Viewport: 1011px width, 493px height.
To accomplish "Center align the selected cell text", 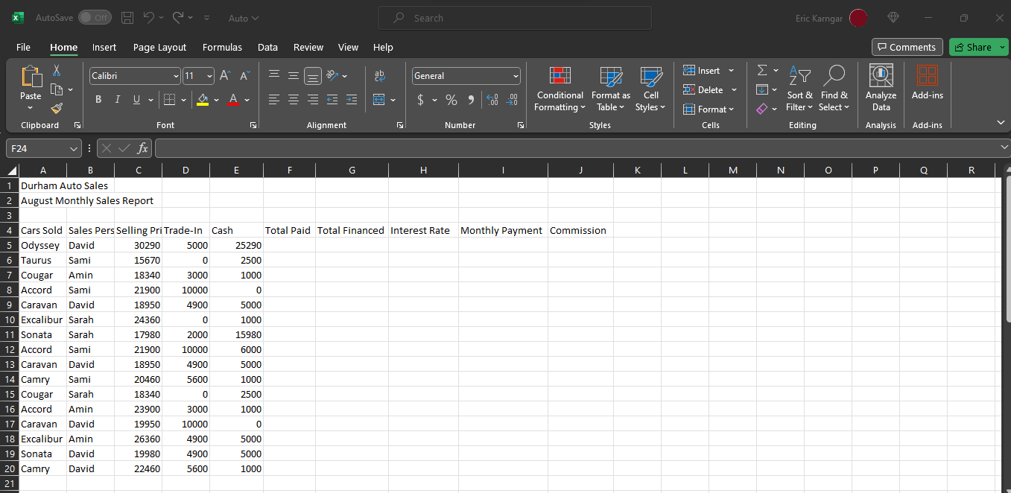I will click(293, 99).
